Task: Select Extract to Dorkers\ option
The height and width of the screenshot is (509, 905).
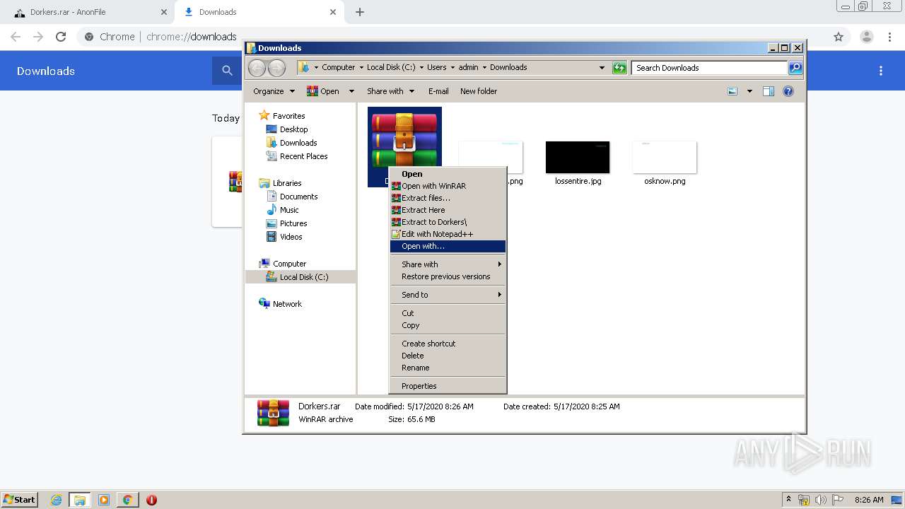Action: click(x=448, y=222)
